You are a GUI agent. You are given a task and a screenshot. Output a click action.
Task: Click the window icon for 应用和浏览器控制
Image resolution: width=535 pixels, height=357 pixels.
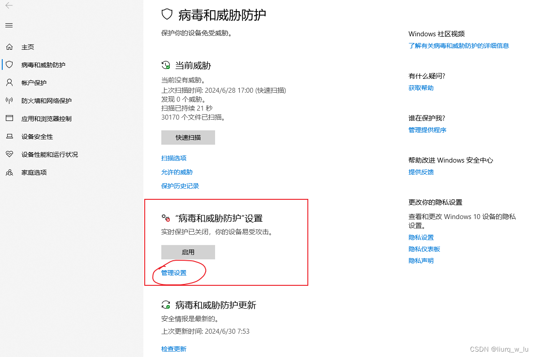[9, 118]
